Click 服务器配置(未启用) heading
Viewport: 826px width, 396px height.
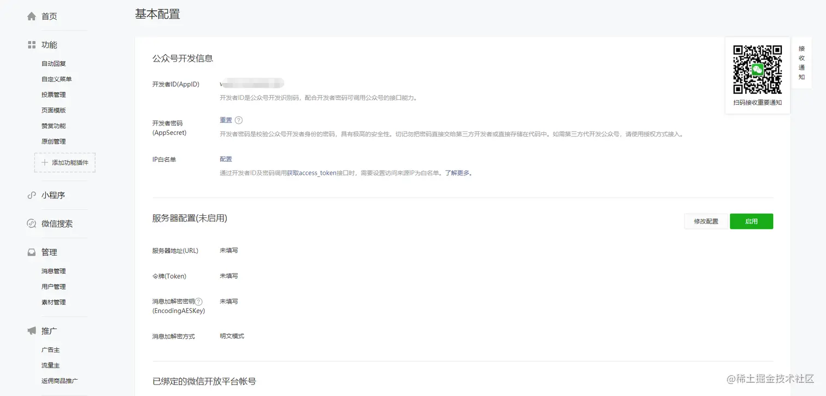point(190,218)
